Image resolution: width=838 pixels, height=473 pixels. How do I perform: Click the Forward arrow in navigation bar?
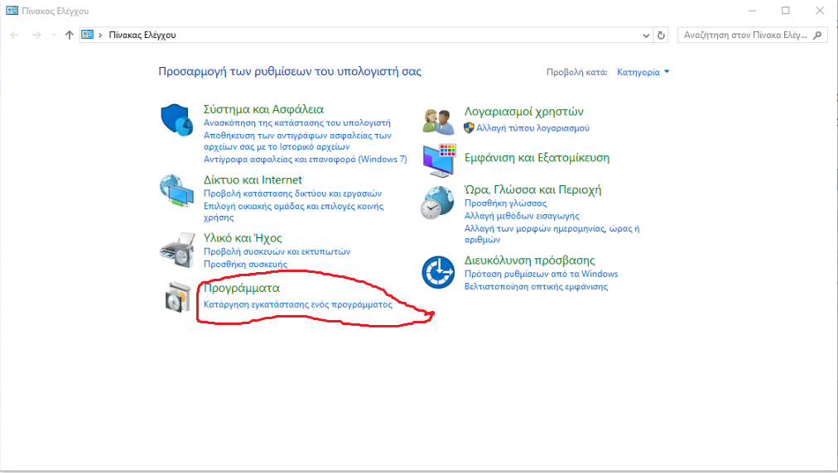[36, 36]
